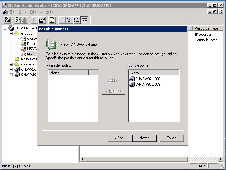This screenshot has height=170, width=226.
Task: Collapse the CHW-GRIDAPP root node
Action: tap(5, 28)
